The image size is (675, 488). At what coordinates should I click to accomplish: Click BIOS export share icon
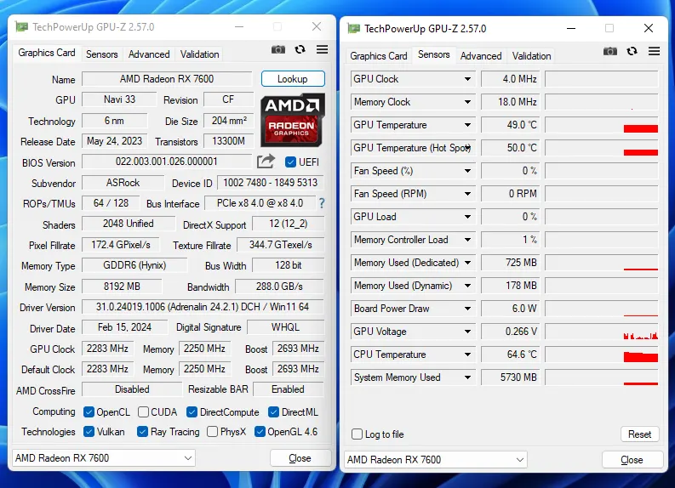pos(266,162)
